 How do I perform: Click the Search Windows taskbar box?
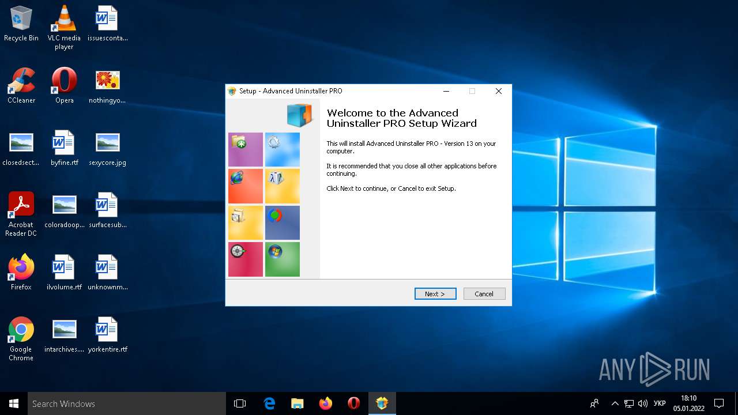127,403
